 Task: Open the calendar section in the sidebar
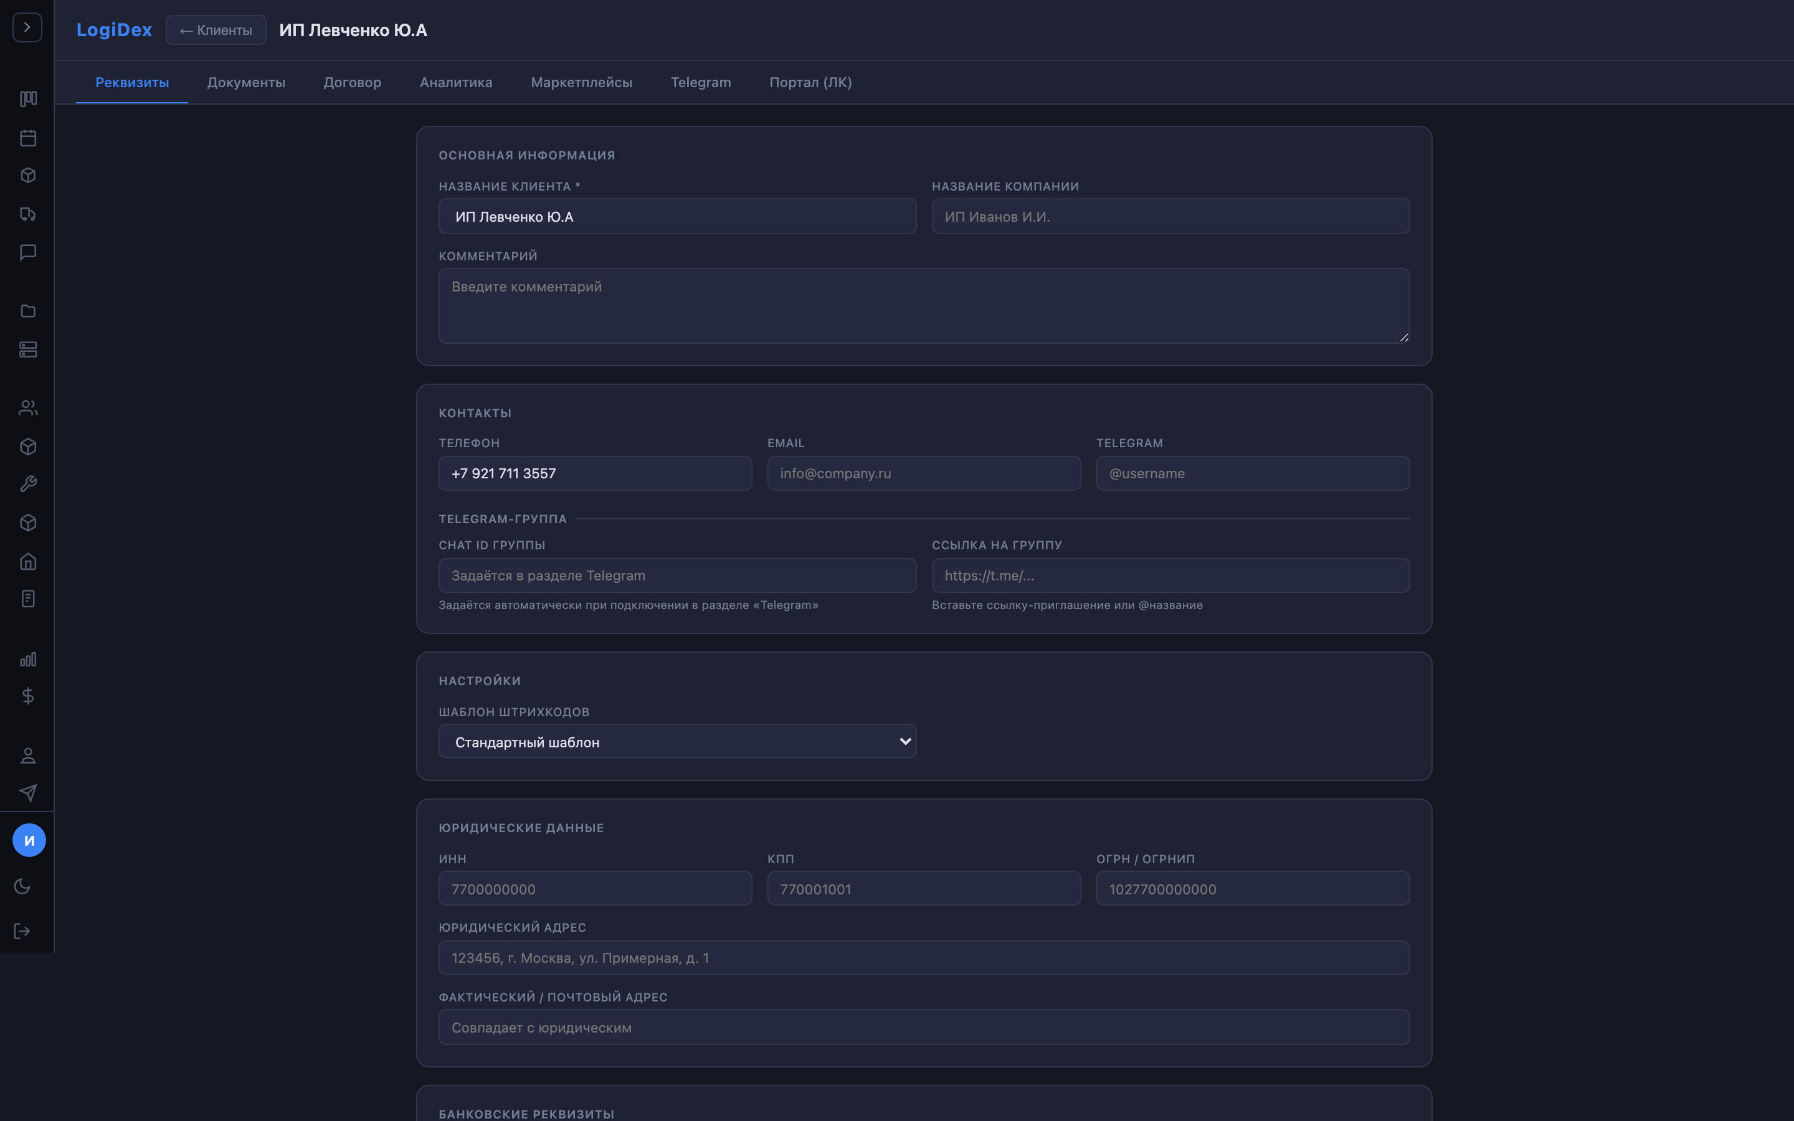point(27,138)
